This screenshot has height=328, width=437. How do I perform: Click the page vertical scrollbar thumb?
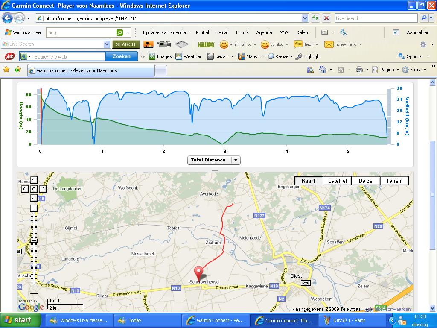432,195
